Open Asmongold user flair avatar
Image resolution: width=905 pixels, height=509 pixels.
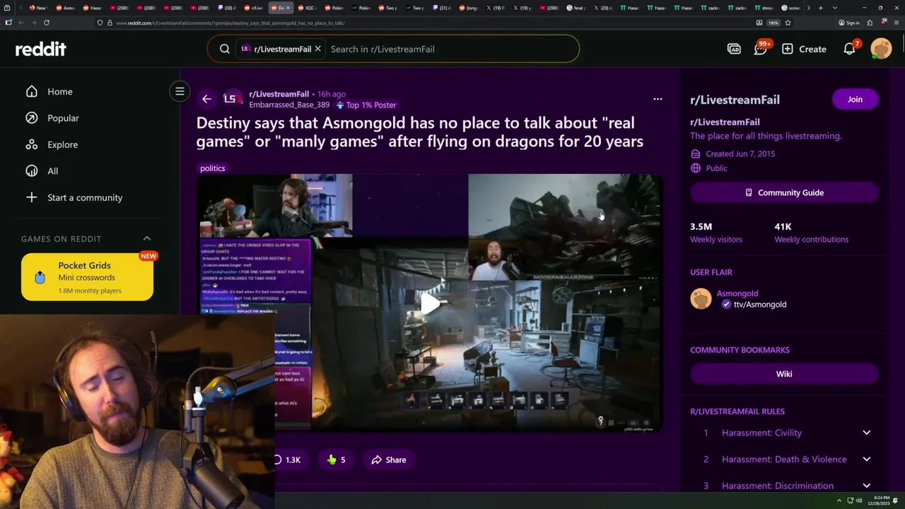(701, 298)
